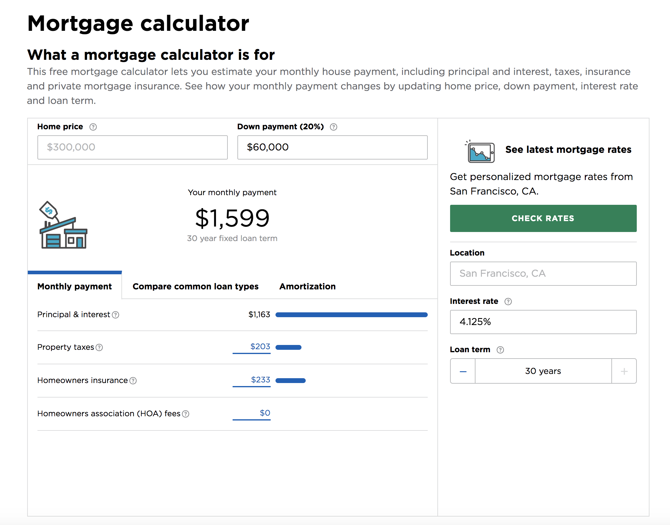Screen dimensions: 670x525
Task: Open the Property taxes help tooltip
Action: coord(99,347)
